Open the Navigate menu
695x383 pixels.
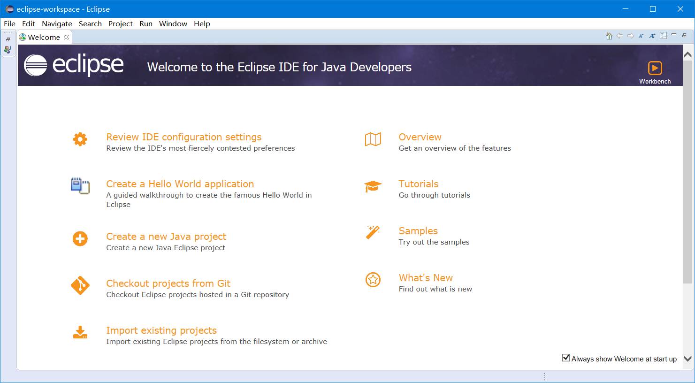(x=57, y=23)
